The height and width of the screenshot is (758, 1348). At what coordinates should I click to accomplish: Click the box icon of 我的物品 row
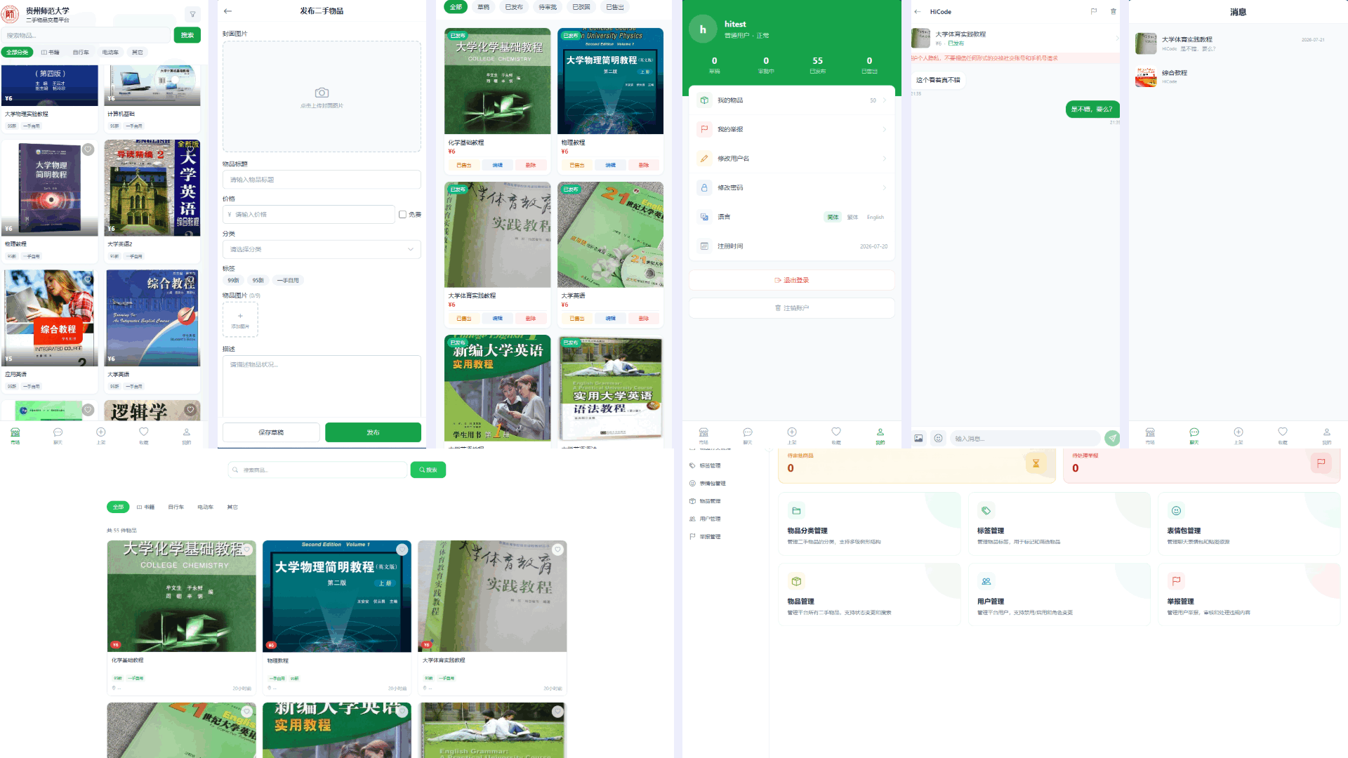(x=704, y=100)
